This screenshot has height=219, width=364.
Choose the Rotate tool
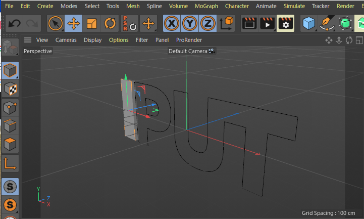110,23
